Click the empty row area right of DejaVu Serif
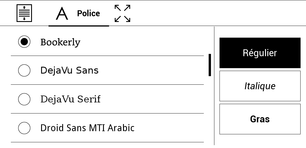This screenshot has width=306, height=148. tap(151, 99)
